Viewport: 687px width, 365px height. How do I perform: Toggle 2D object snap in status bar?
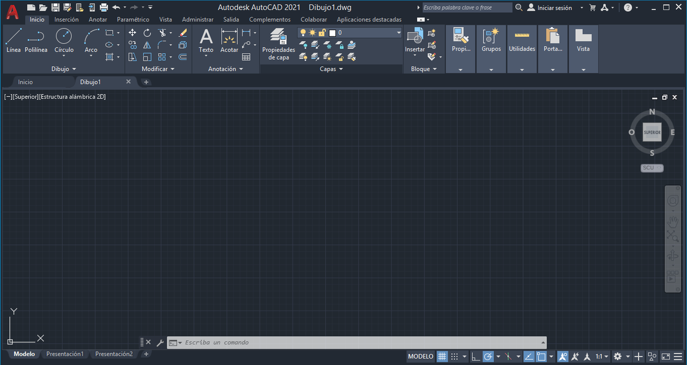(x=542, y=356)
